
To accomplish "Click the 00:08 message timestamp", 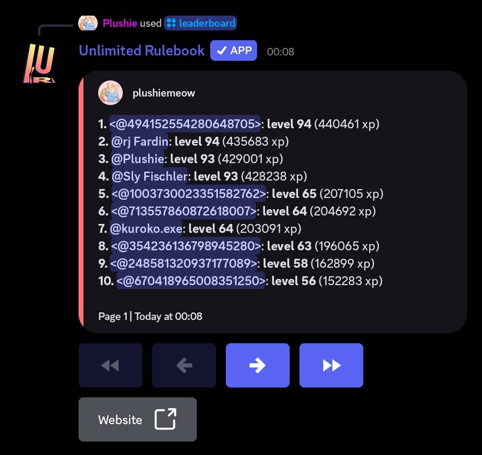I will pyautogui.click(x=280, y=52).
